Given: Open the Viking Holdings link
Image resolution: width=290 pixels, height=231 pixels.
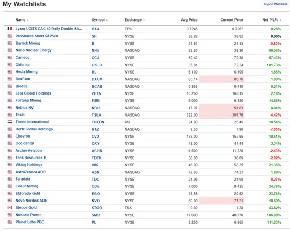Looking at the screenshot, I should tap(29, 165).
